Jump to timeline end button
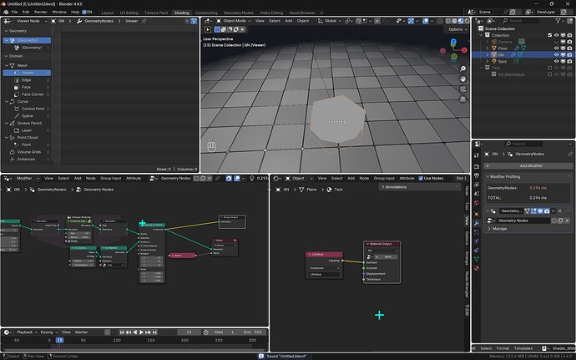Viewport: 576px width, 360px height. (154, 332)
